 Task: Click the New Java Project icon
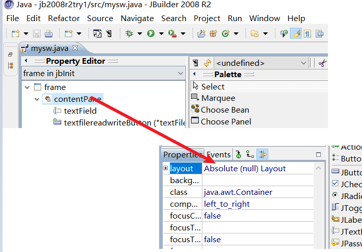click(x=201, y=33)
